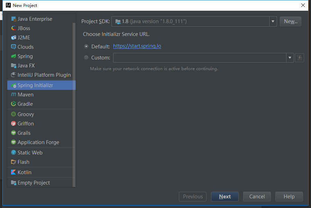Select the IntelliJ Platform Plugin entry text
The image size is (311, 208).
click(44, 75)
